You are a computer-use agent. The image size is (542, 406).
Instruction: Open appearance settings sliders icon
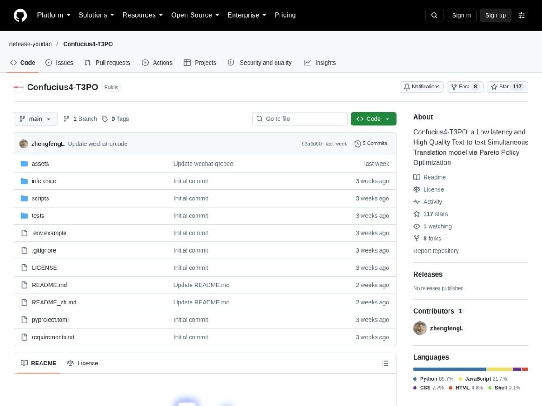(522, 15)
